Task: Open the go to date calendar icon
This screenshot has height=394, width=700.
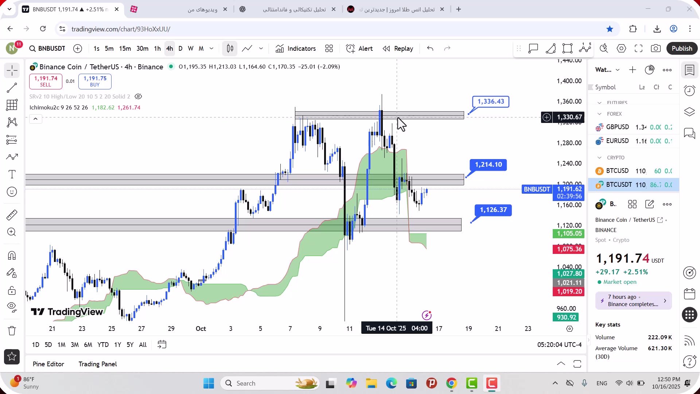Action: click(x=162, y=345)
